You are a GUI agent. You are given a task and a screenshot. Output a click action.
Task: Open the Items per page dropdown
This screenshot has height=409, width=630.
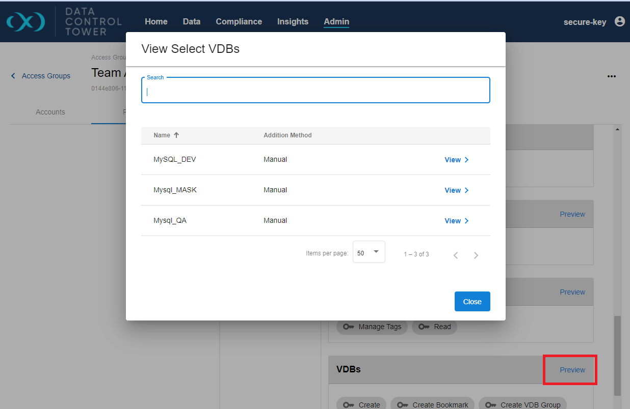pos(369,252)
